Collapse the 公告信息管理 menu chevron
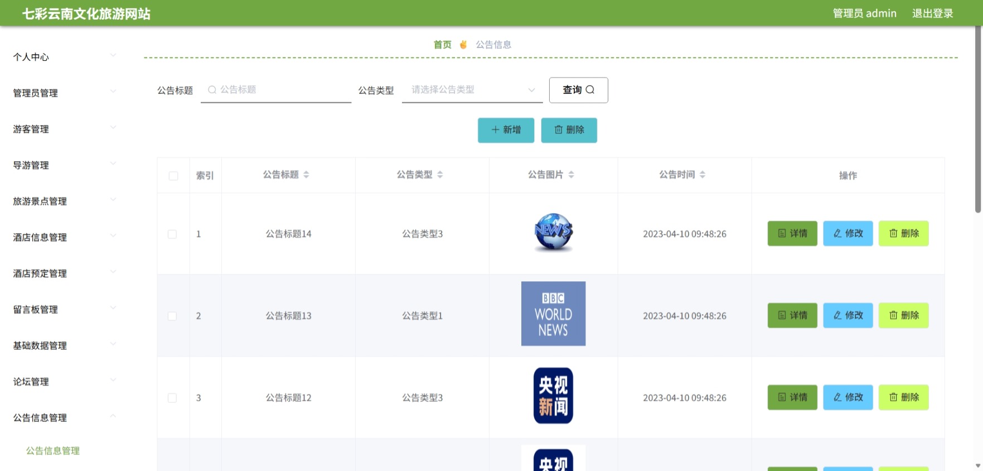Screen dimensions: 983x471 [x=113, y=416]
